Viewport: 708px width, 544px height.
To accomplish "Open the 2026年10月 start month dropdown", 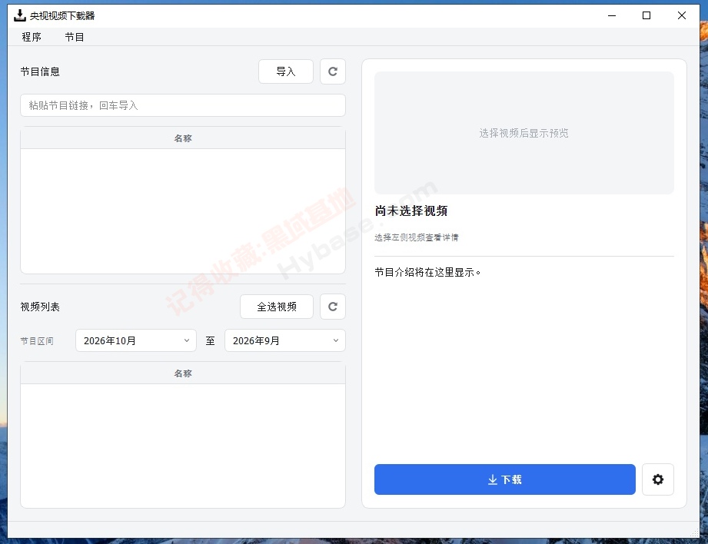I will pyautogui.click(x=136, y=340).
